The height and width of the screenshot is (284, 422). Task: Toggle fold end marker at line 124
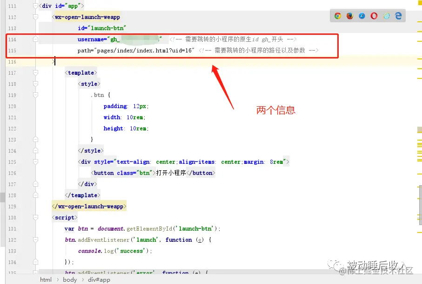35,151
